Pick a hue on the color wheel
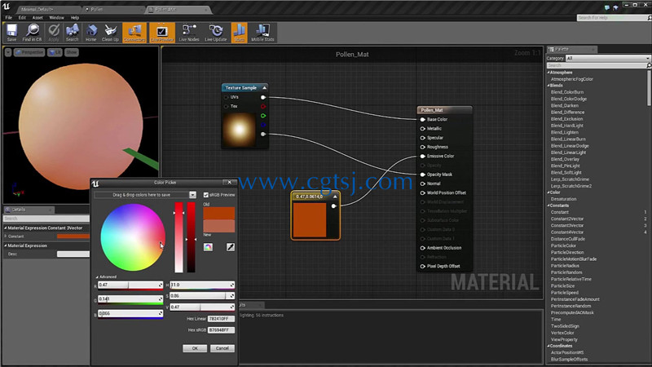Screen dimensions: 652x367 (133, 237)
